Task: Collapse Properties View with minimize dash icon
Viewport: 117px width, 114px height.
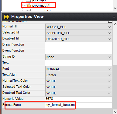Action: [114, 17]
